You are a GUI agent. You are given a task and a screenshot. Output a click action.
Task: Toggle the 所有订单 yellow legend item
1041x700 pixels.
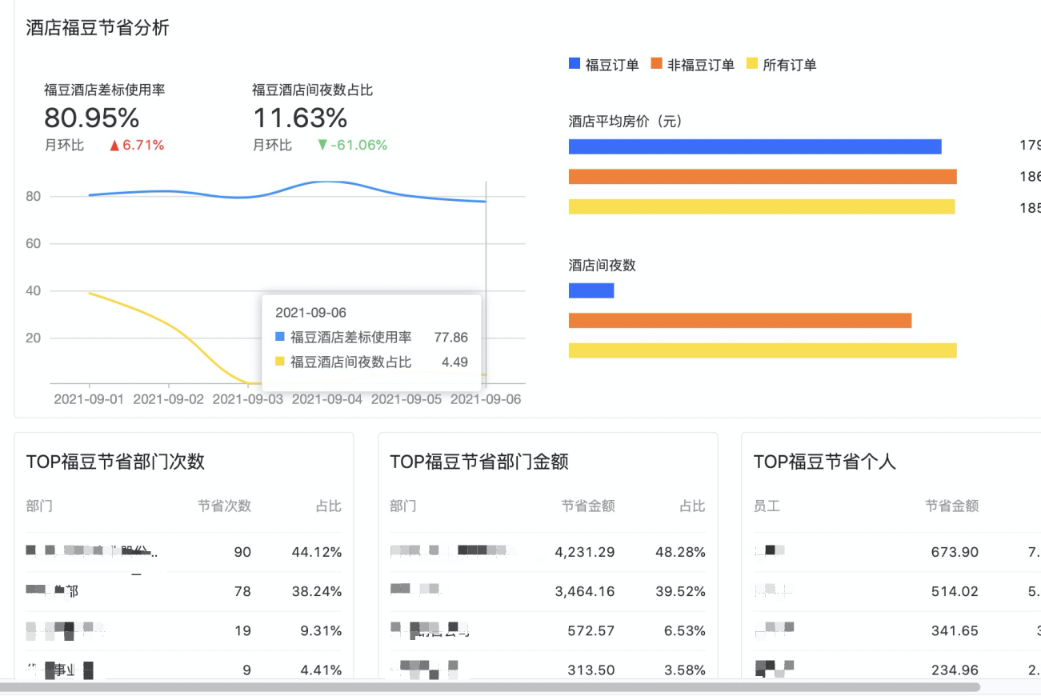tap(781, 65)
